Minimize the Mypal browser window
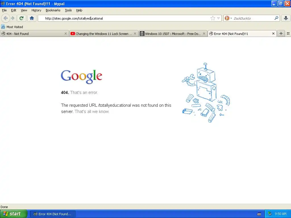 (x=274, y=3)
